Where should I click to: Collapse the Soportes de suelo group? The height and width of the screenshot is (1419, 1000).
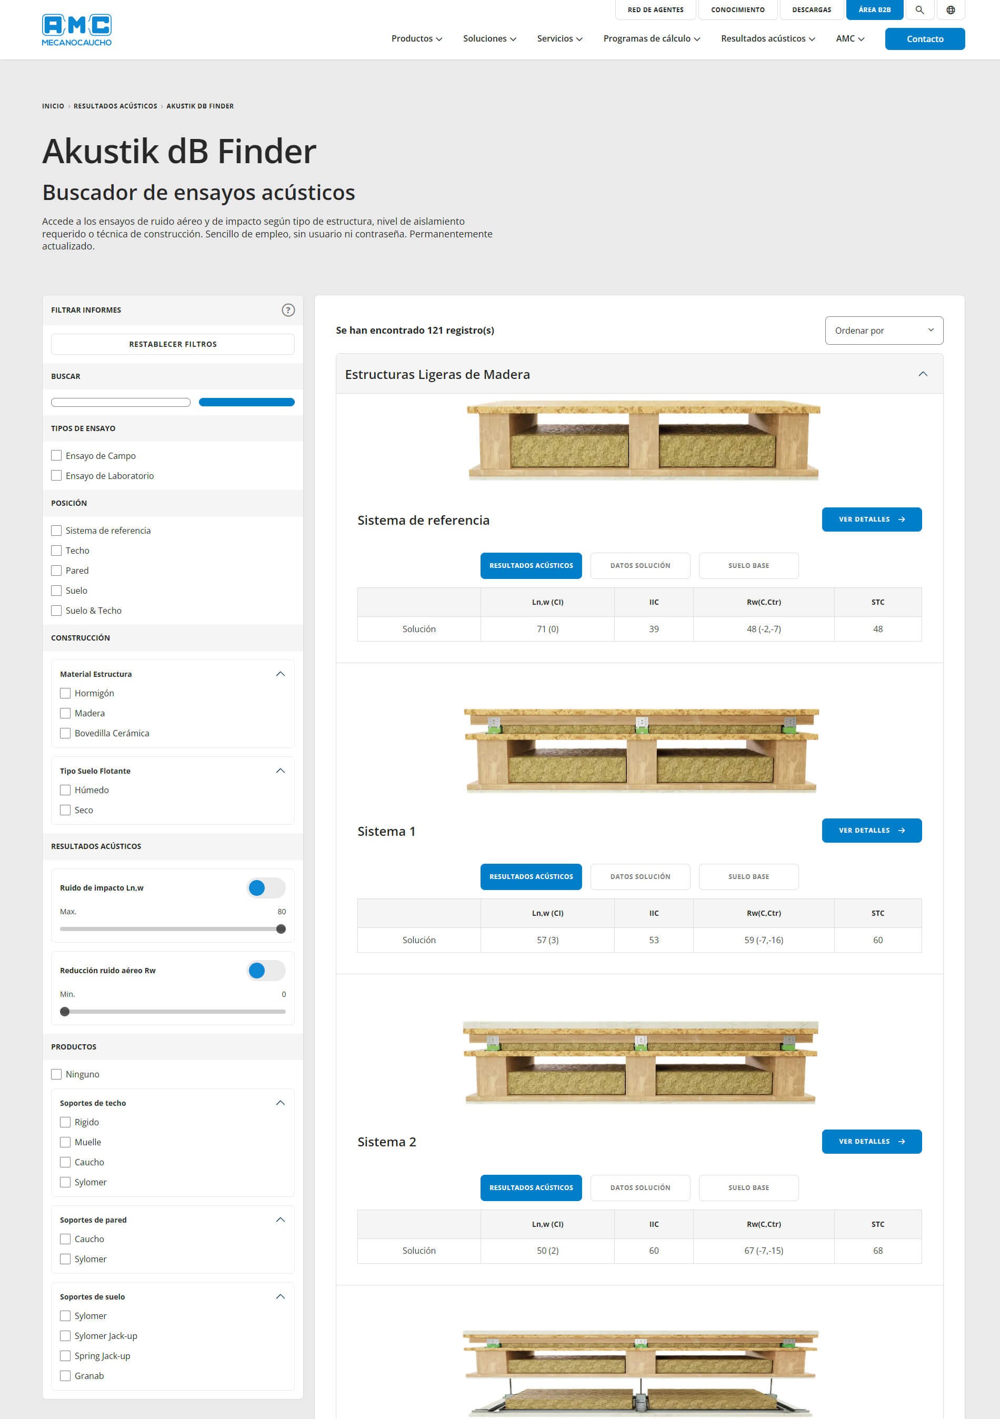click(x=280, y=1297)
